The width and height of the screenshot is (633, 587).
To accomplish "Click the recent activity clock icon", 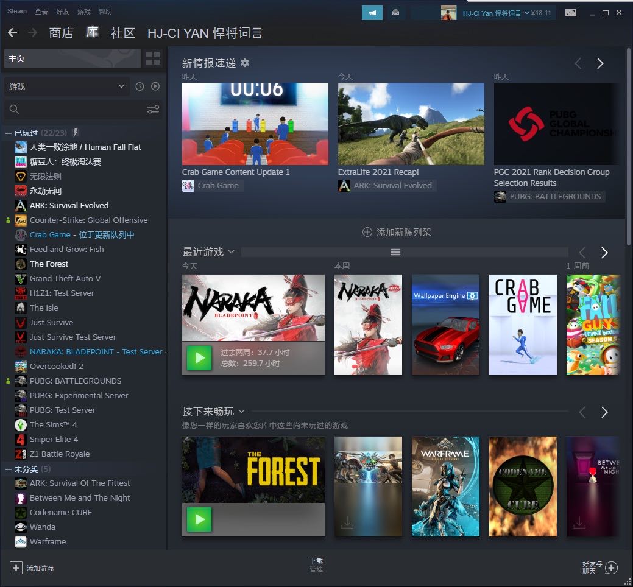I will pos(140,86).
